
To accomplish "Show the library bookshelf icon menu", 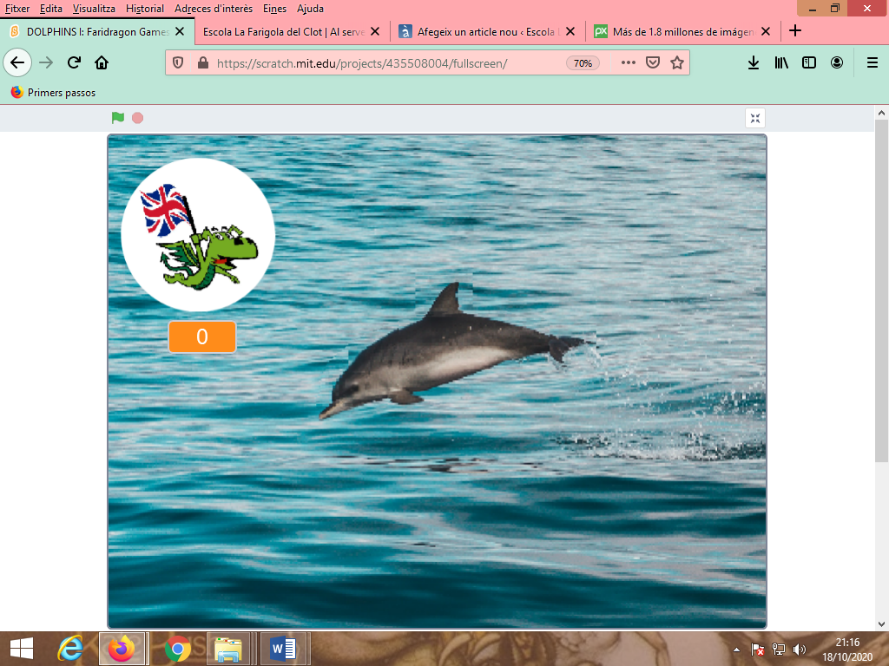I will 781,62.
